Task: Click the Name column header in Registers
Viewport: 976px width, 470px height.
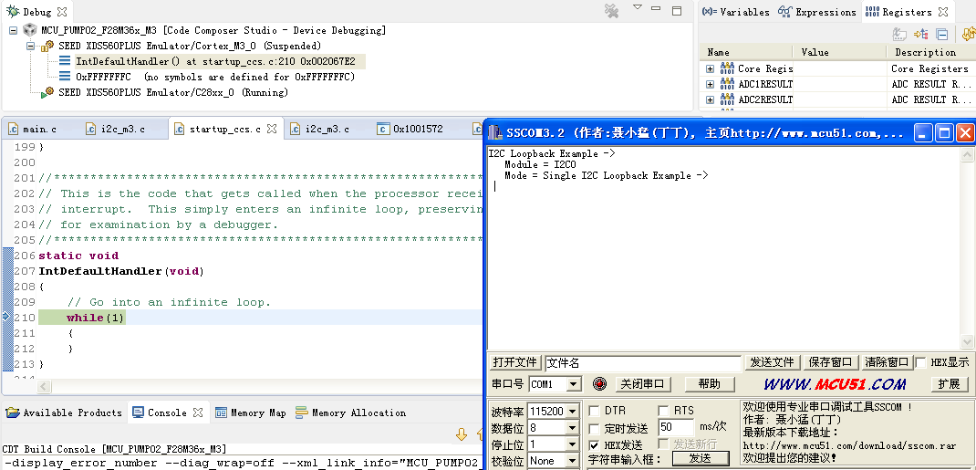Action: [746, 52]
